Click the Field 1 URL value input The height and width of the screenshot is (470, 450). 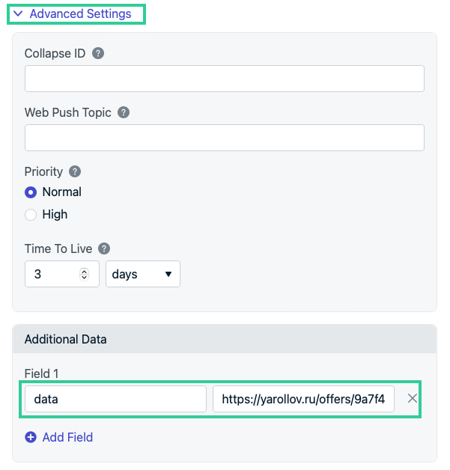[303, 399]
